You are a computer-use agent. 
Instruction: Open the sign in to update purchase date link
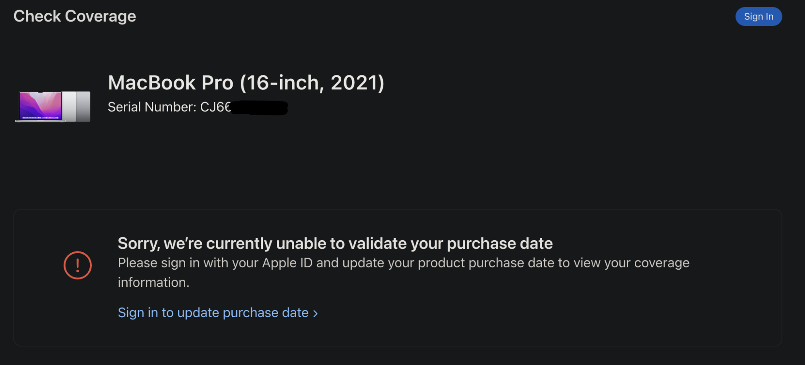tap(213, 313)
